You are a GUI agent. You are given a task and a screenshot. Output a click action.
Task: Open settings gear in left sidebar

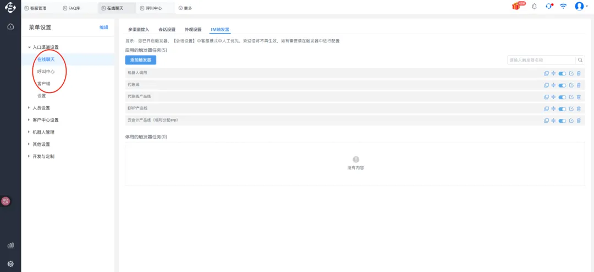coord(10,264)
